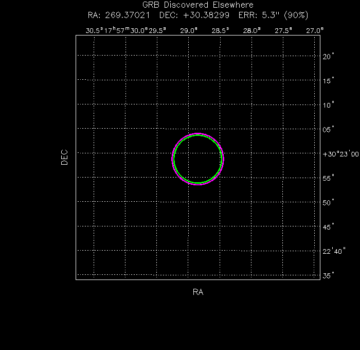
Task: Click the 17h57m30.0s tick label on top axis
Action: [124, 30]
